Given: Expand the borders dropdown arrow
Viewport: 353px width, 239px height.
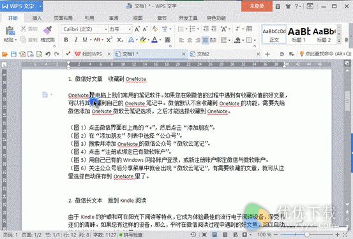Looking at the screenshot, I should point(255,40).
